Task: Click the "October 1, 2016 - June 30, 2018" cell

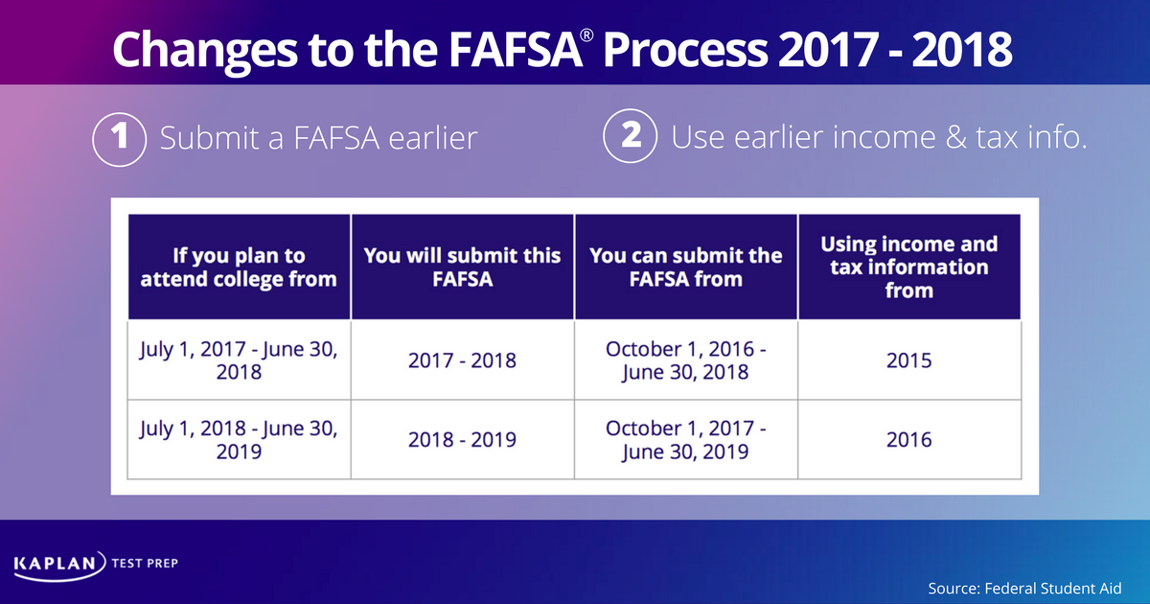Action: pyautogui.click(x=685, y=360)
